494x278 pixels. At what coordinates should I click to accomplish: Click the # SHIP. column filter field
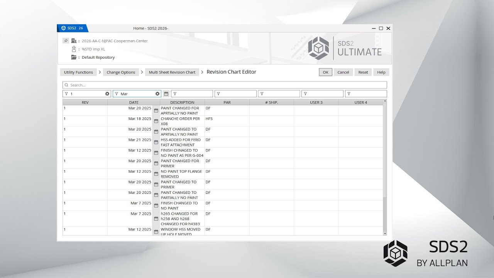[x=279, y=94]
